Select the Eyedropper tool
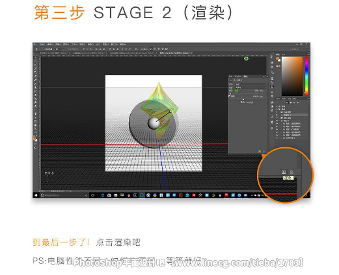This screenshot has width=339, height=275. pos(36,77)
